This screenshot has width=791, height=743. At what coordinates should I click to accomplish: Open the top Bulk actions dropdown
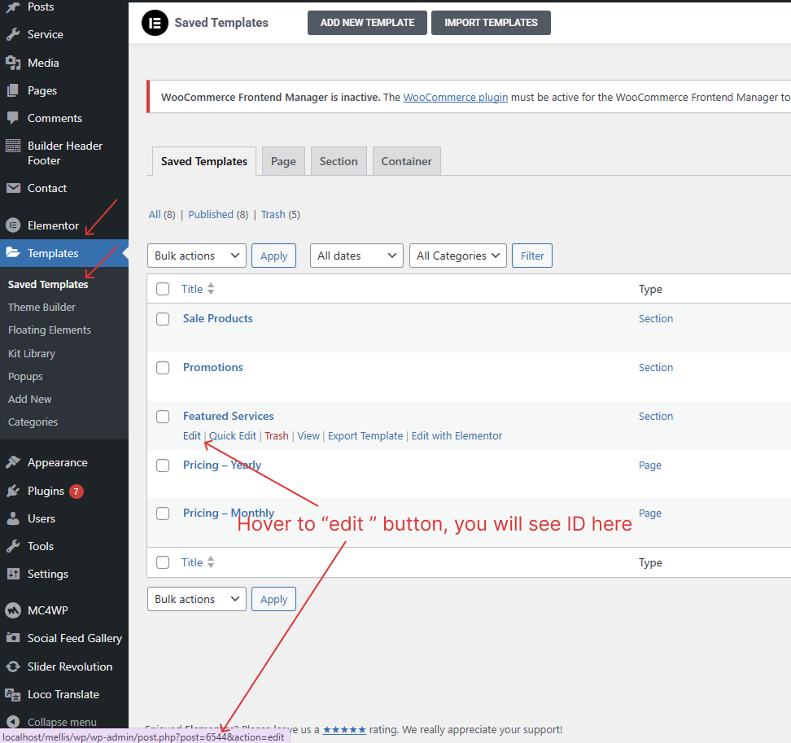197,256
